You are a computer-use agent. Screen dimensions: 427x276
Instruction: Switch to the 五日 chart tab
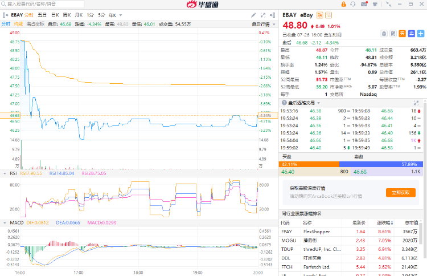click(42, 15)
